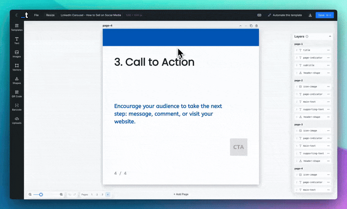Screen dimensions: 347x209
Task: Open the Barcode tool
Action: click(16, 107)
